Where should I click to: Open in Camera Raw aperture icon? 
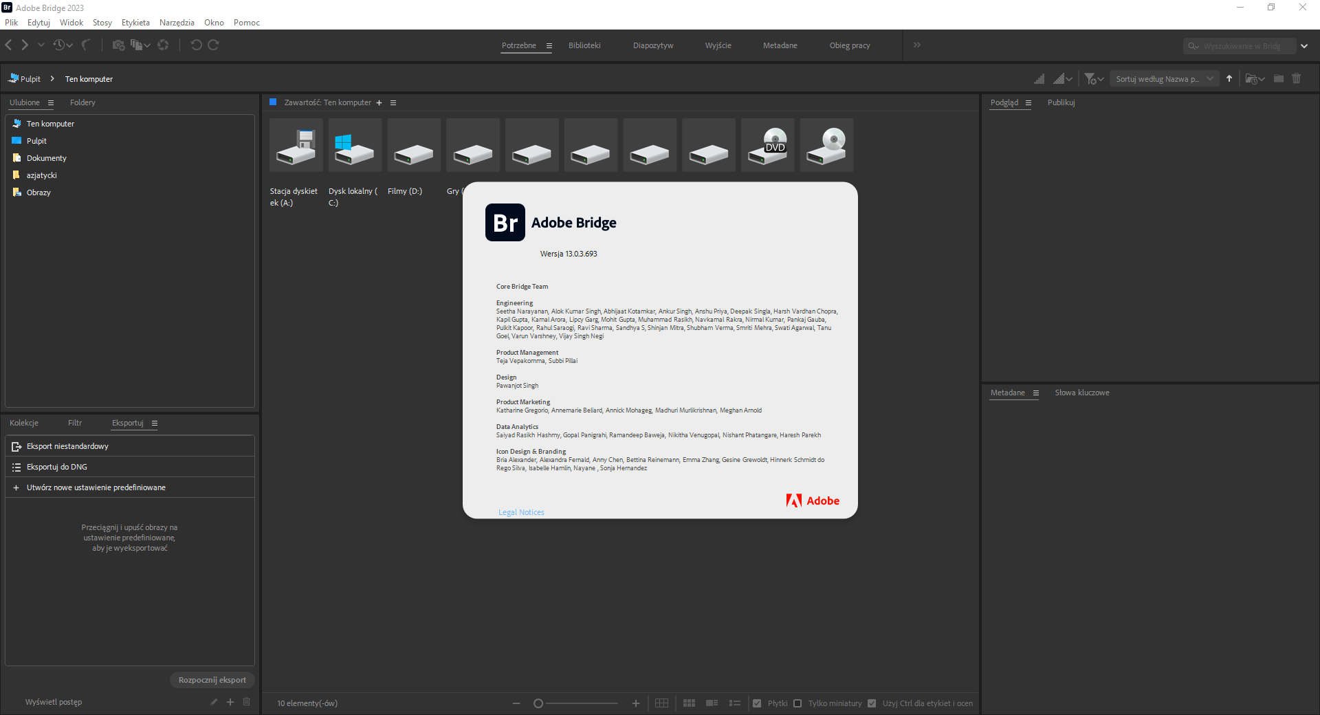click(163, 45)
